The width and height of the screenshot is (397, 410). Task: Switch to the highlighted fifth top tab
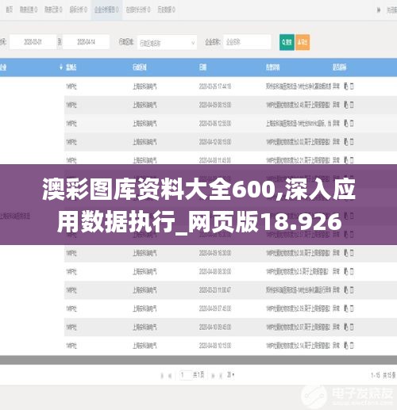pyautogui.click(x=106, y=10)
